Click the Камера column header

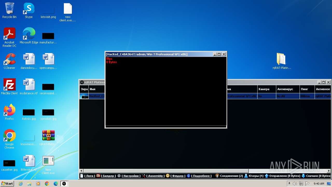266,89
